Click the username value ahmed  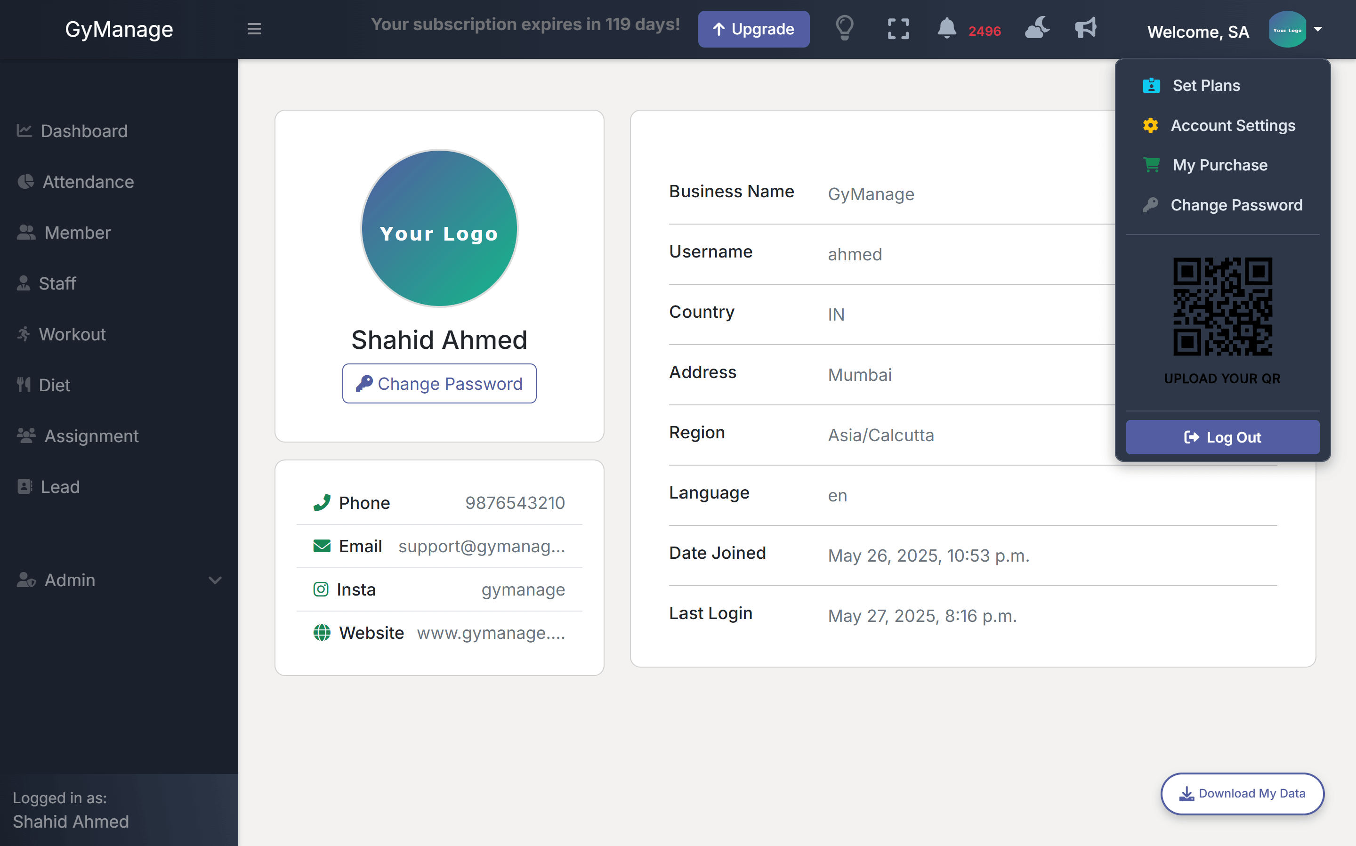(855, 255)
